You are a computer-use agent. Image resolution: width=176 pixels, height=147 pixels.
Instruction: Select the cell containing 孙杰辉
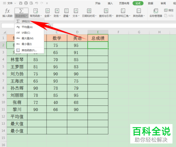pos(17,88)
